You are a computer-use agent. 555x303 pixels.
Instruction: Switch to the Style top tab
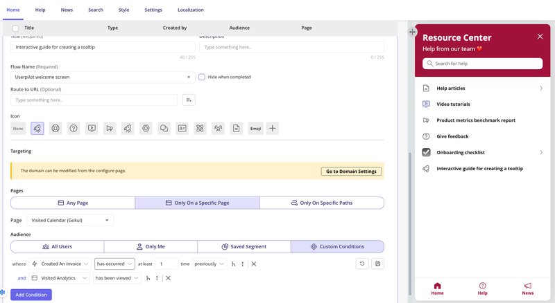click(x=124, y=10)
